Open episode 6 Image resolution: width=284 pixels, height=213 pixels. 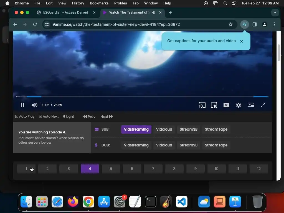[132, 169]
